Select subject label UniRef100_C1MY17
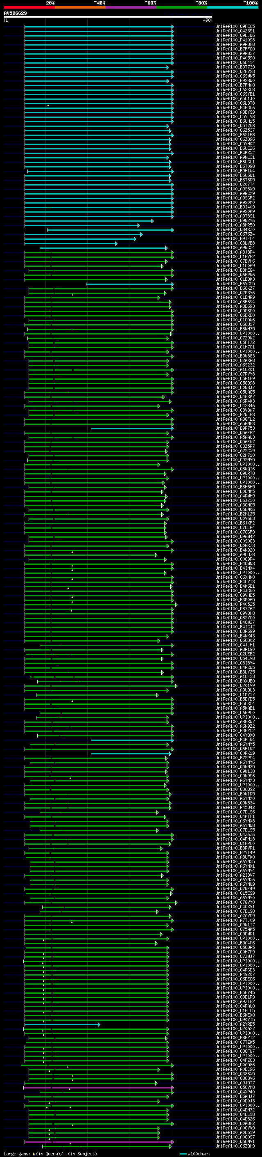The image size is (262, 1157). (x=235, y=695)
